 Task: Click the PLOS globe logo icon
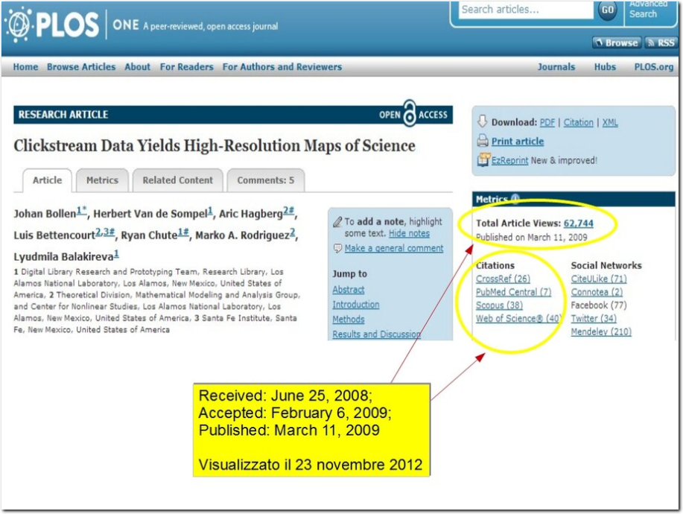19,25
